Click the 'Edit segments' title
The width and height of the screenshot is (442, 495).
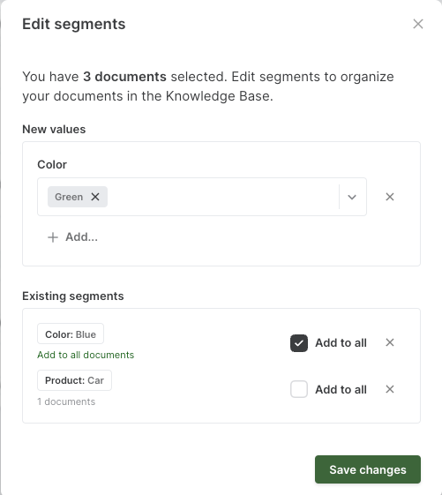pyautogui.click(x=74, y=25)
